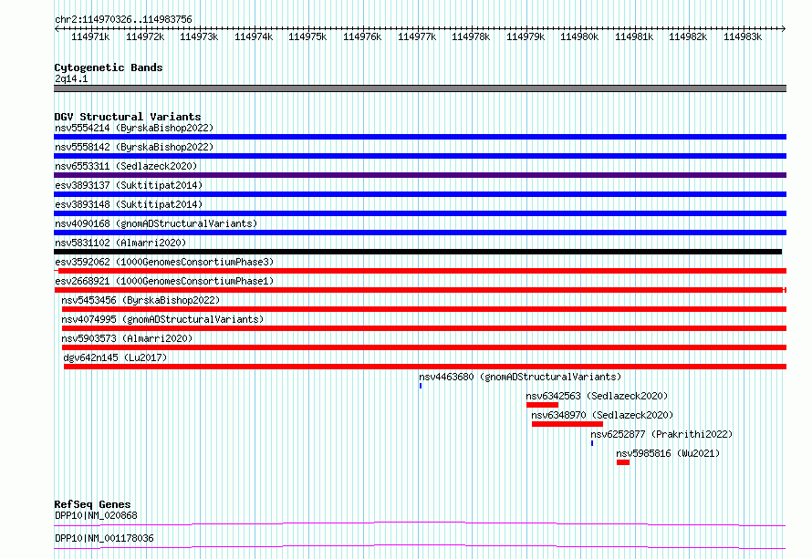Viewport: 812px width, 559px height.
Task: Click the 114977k ruler tick label
Action: click(x=417, y=36)
